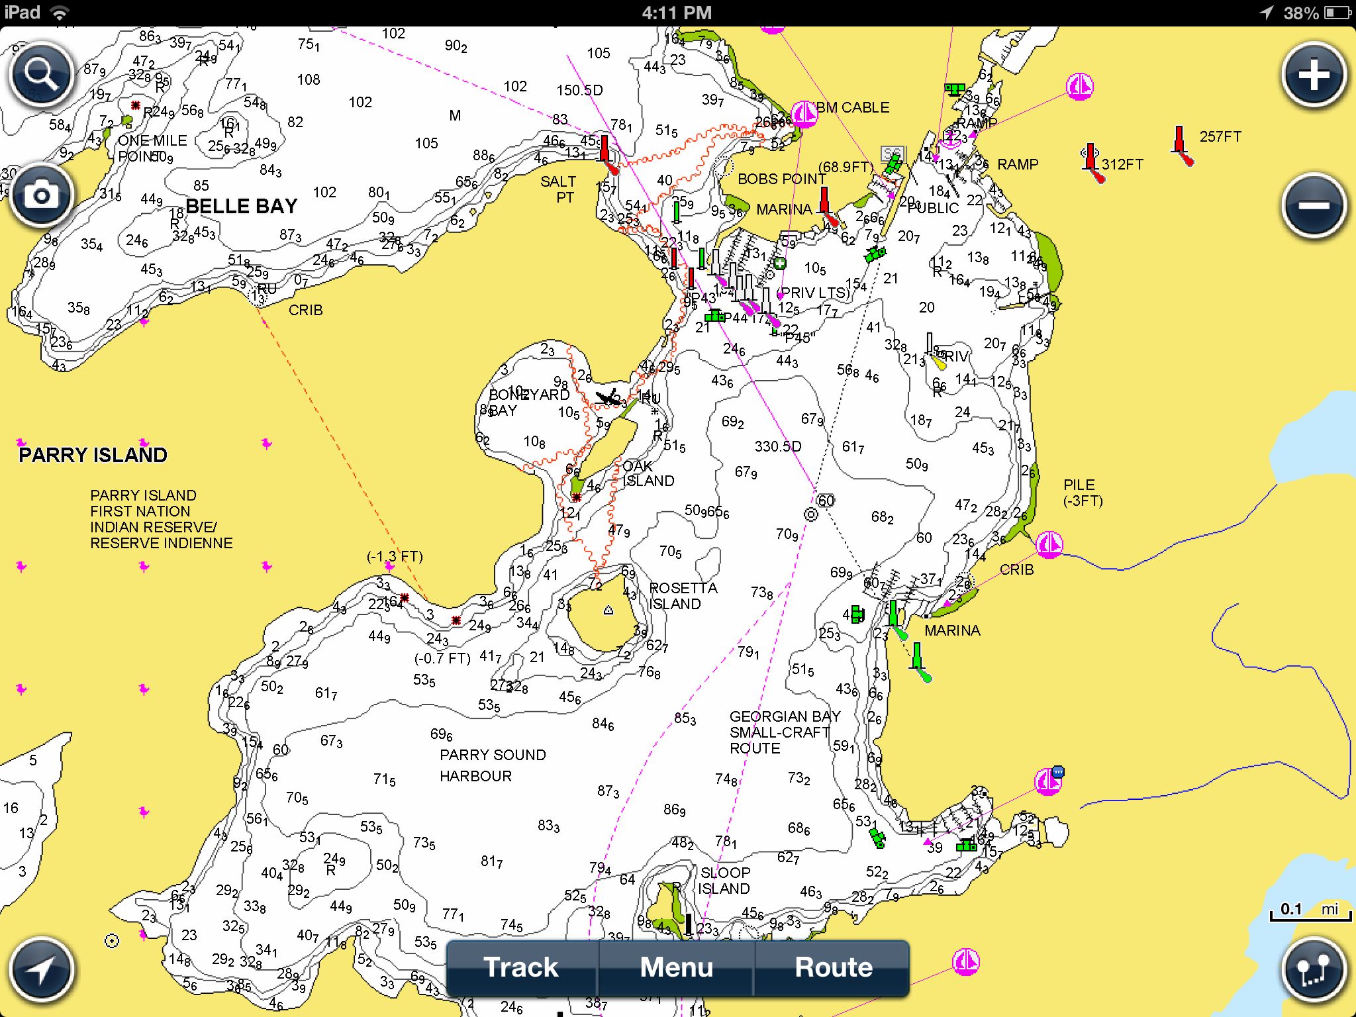Tap the BELLE BAY label

coord(241,206)
